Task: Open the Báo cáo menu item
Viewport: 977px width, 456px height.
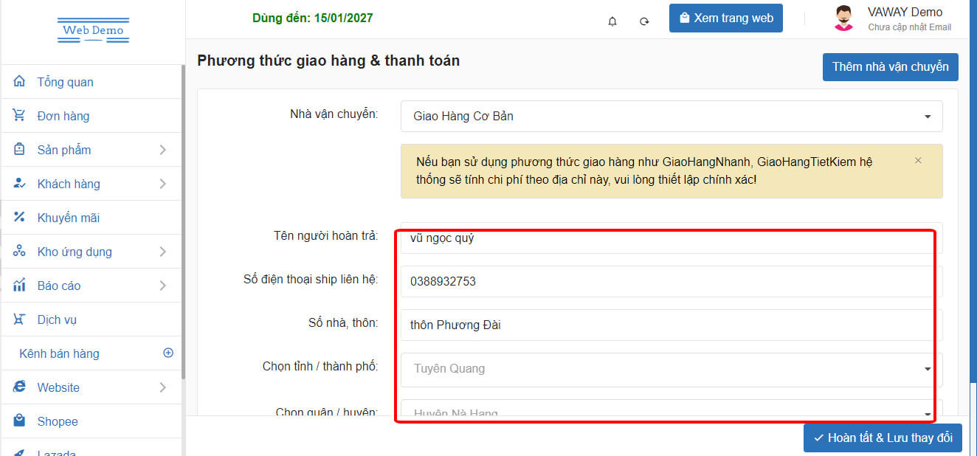Action: 59,286
